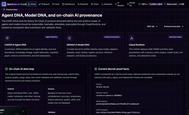Open the Claim page
Viewport: 189px width, 115px height.
coord(95,4)
